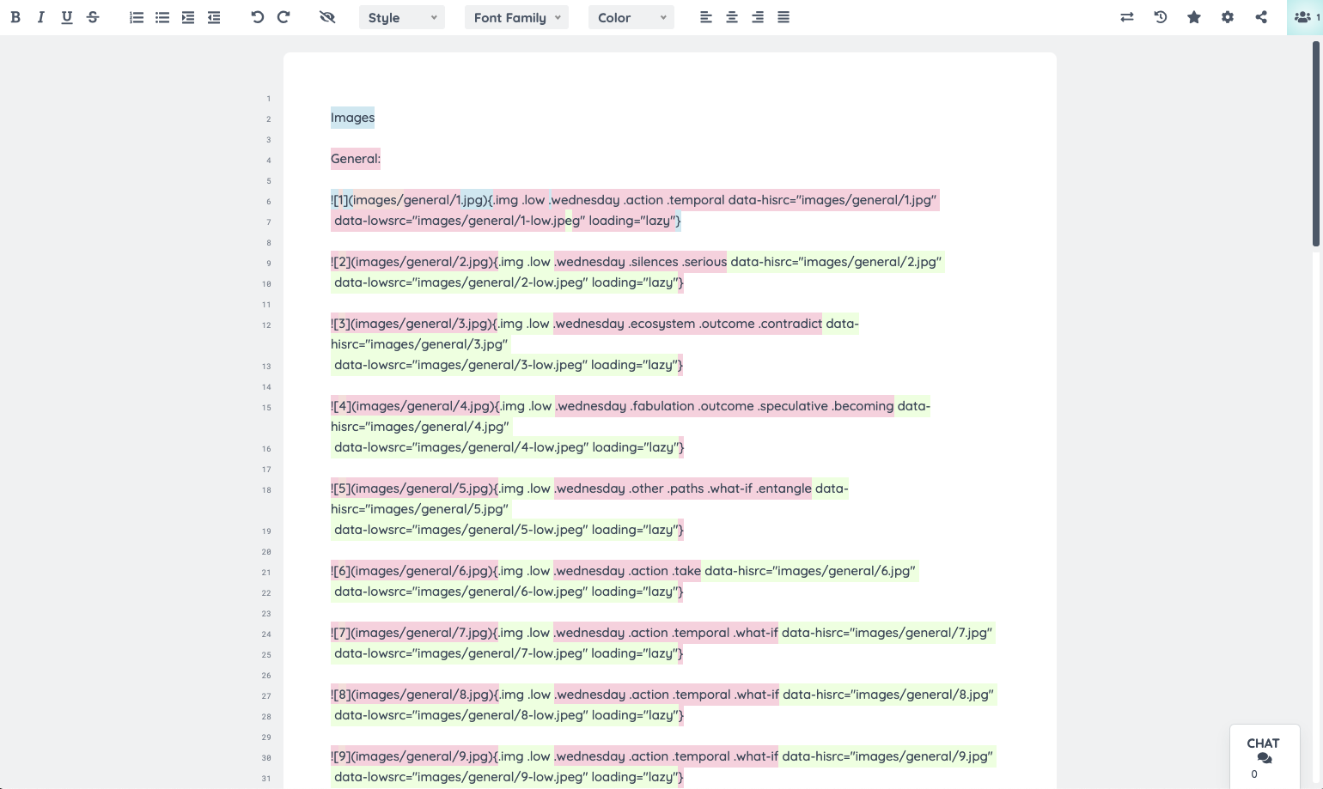Click 'data-lowsrc="images/general/8-low.jpeg"' text
The image size is (1323, 789).
(x=460, y=715)
